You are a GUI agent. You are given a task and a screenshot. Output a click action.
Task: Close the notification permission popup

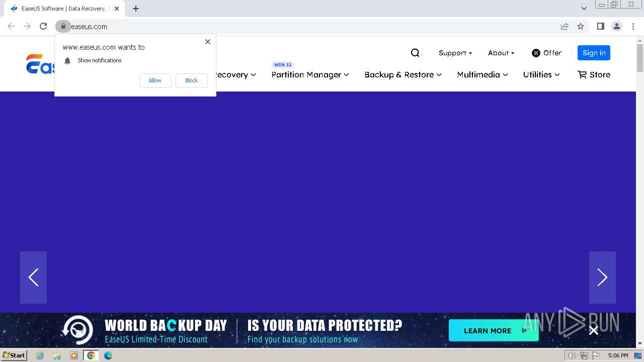tap(208, 42)
